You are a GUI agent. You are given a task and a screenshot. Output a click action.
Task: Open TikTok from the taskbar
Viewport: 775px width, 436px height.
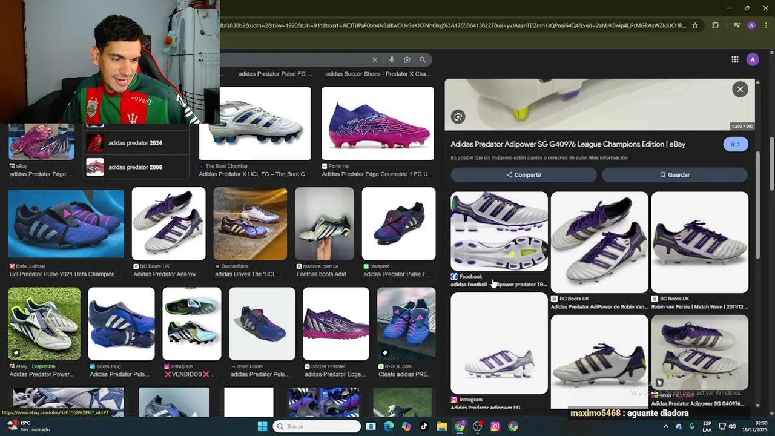(x=424, y=426)
